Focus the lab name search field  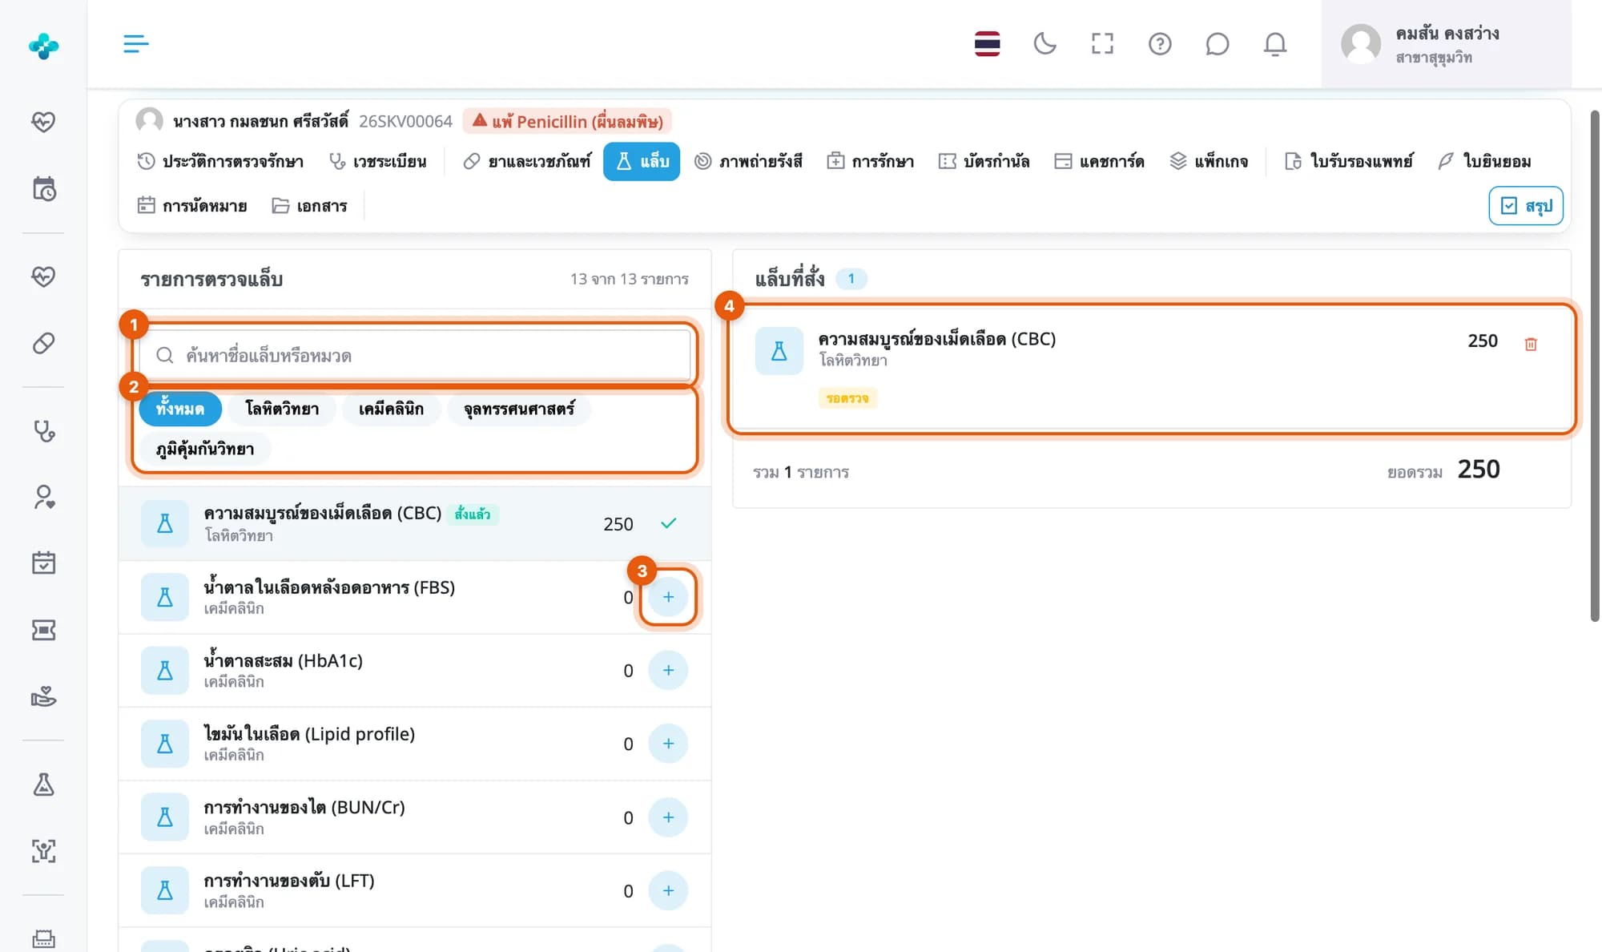pos(415,355)
